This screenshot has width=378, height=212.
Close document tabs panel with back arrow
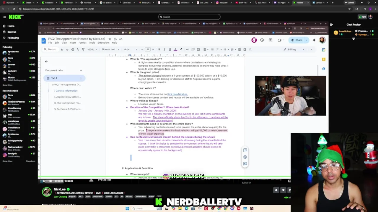[46, 62]
